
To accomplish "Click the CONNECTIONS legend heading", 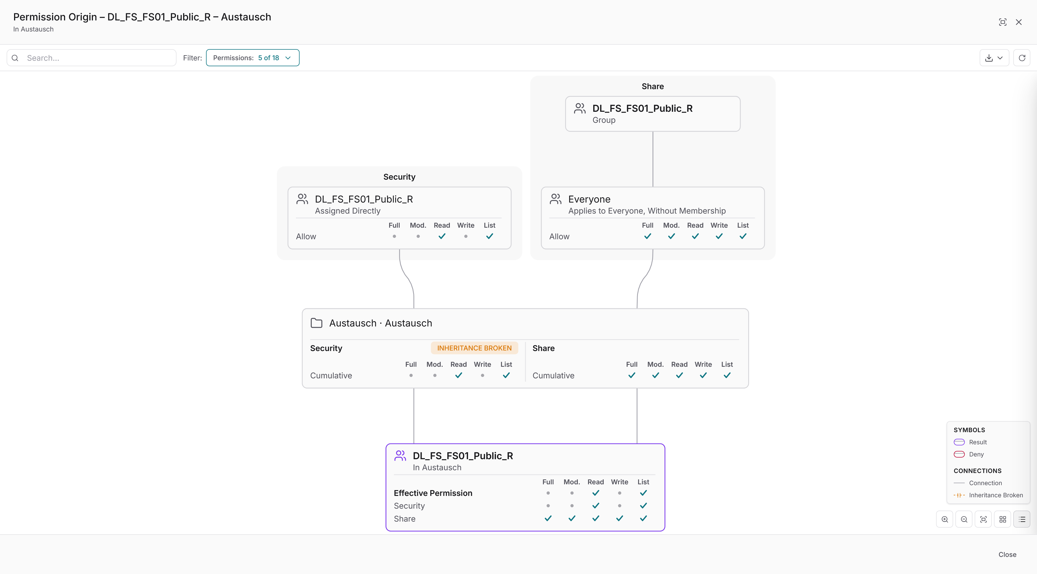I will (977, 471).
